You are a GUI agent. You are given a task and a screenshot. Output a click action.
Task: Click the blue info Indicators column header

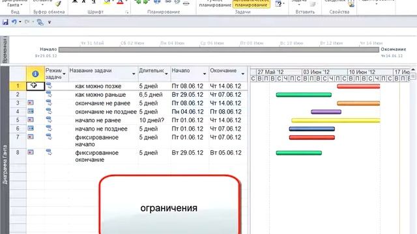[35, 73]
